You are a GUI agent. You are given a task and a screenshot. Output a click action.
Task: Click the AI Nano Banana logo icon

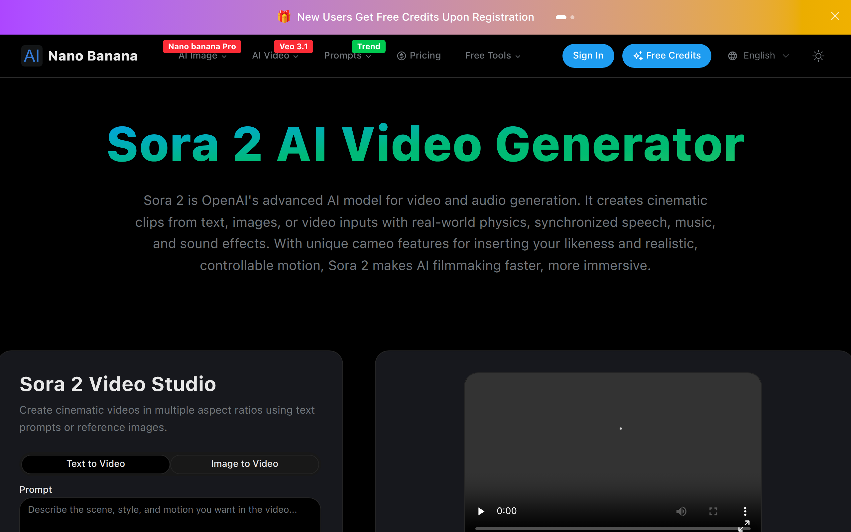(x=32, y=56)
